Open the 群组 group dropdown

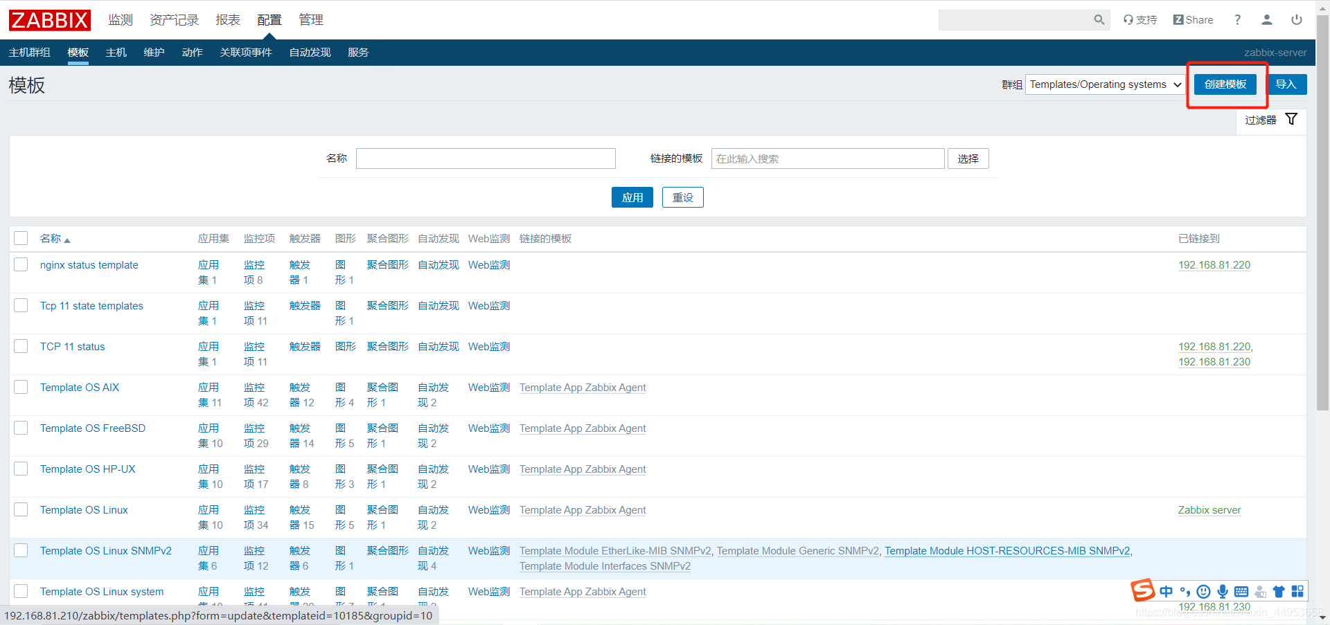[x=1105, y=84]
